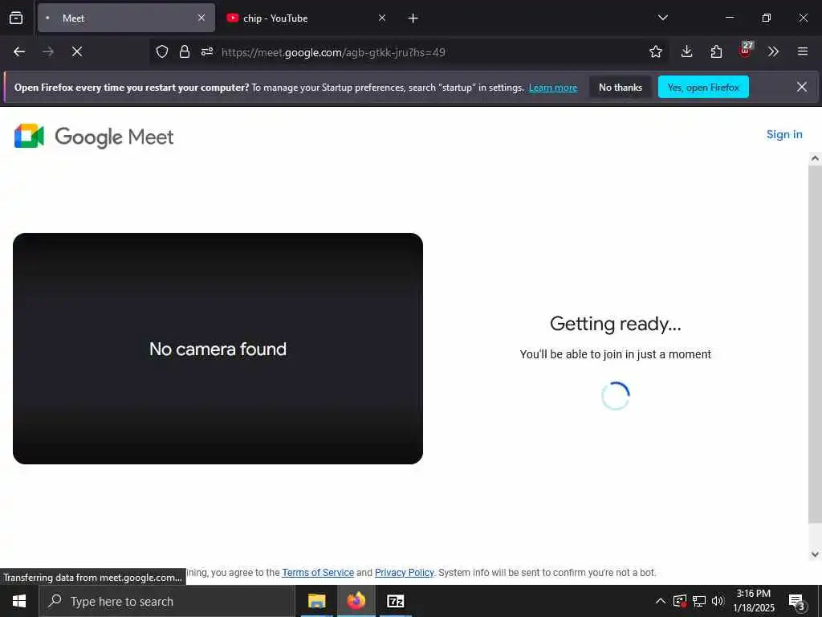Click the loading spinner
This screenshot has width=822, height=617.
[x=616, y=396]
